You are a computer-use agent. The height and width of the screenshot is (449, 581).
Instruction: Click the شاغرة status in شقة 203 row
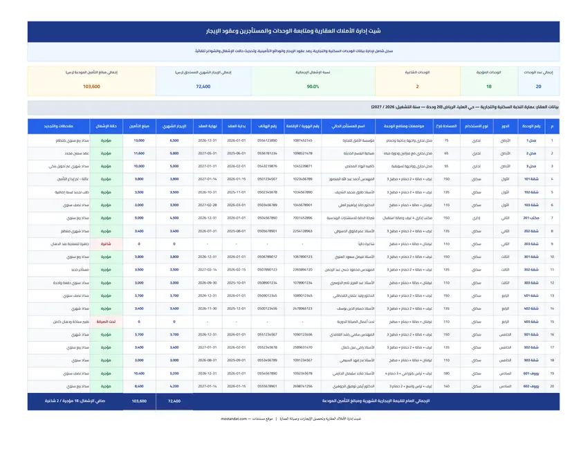tap(106, 244)
